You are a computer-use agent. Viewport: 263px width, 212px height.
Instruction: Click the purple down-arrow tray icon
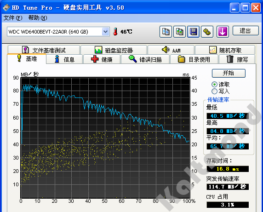(x=223, y=32)
